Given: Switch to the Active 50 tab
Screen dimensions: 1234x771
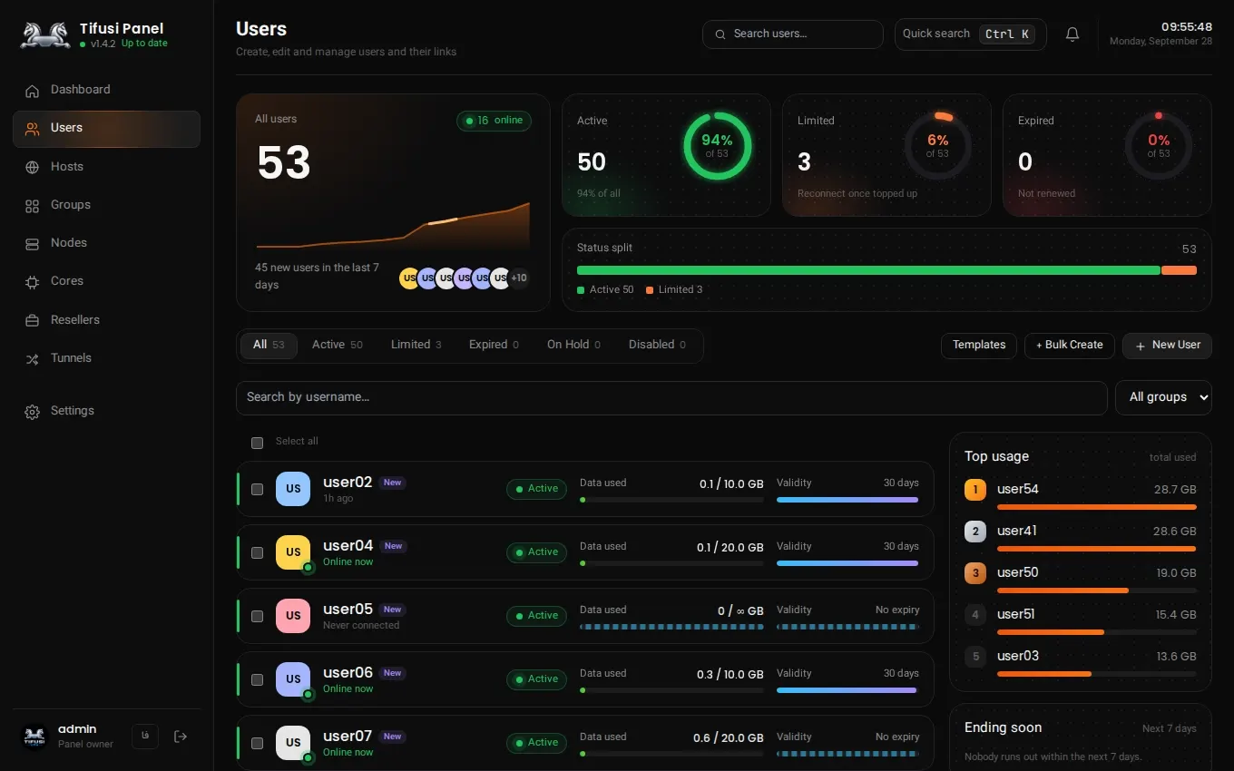Looking at the screenshot, I should 338,345.
